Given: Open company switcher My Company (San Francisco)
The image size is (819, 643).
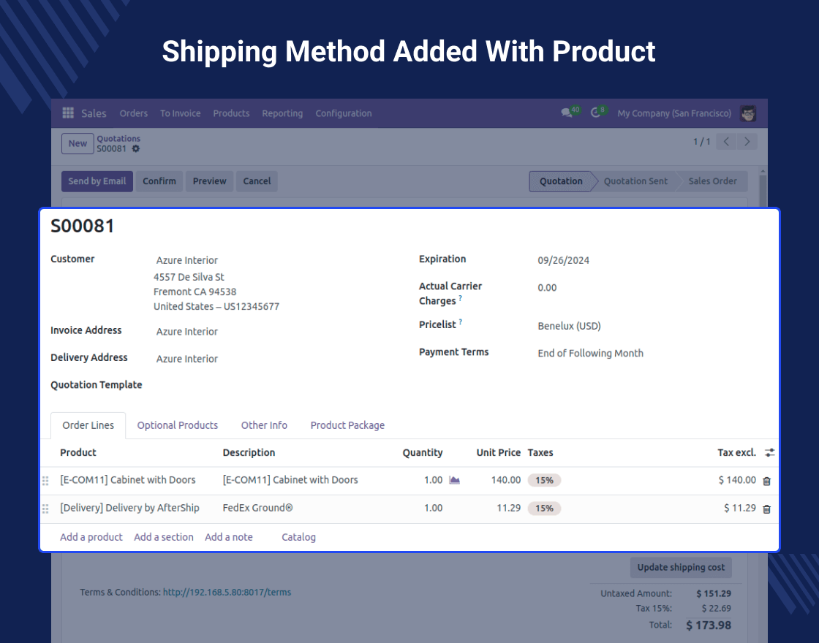Looking at the screenshot, I should point(674,113).
